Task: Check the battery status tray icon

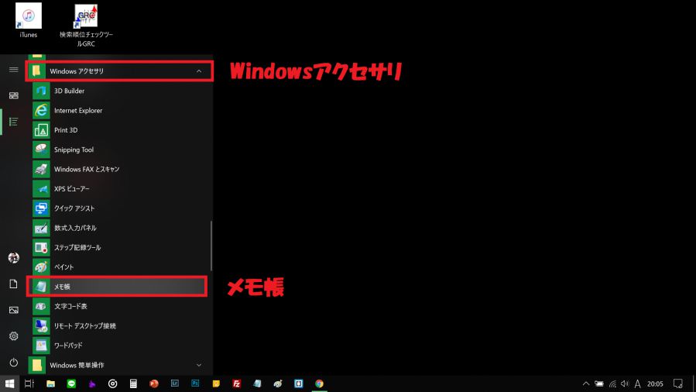Action: tap(599, 384)
